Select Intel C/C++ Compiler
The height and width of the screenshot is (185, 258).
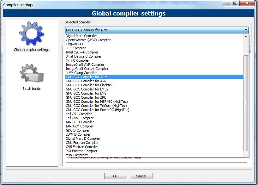[154, 52]
